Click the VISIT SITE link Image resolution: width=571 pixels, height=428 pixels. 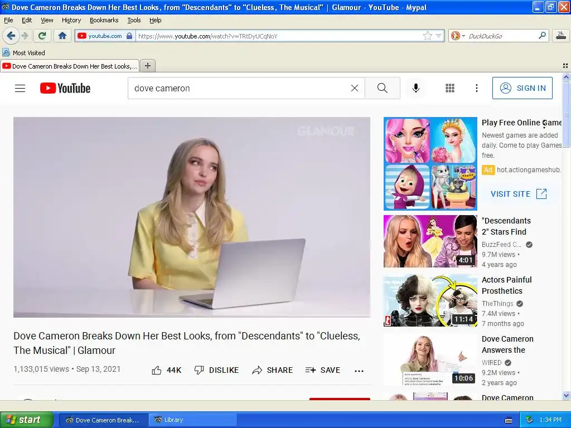pos(519,194)
